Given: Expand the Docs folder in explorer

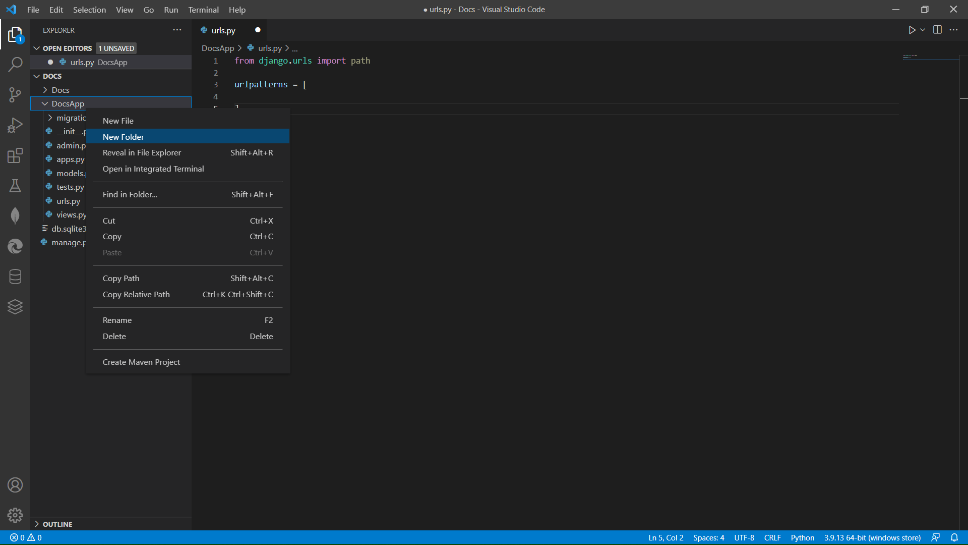Looking at the screenshot, I should click(x=60, y=90).
